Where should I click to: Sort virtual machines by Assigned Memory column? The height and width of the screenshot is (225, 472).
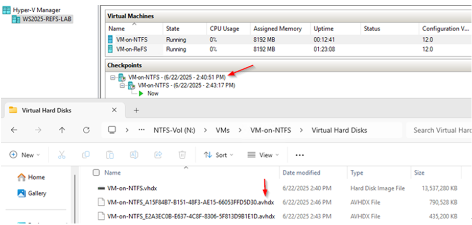coord(277,29)
